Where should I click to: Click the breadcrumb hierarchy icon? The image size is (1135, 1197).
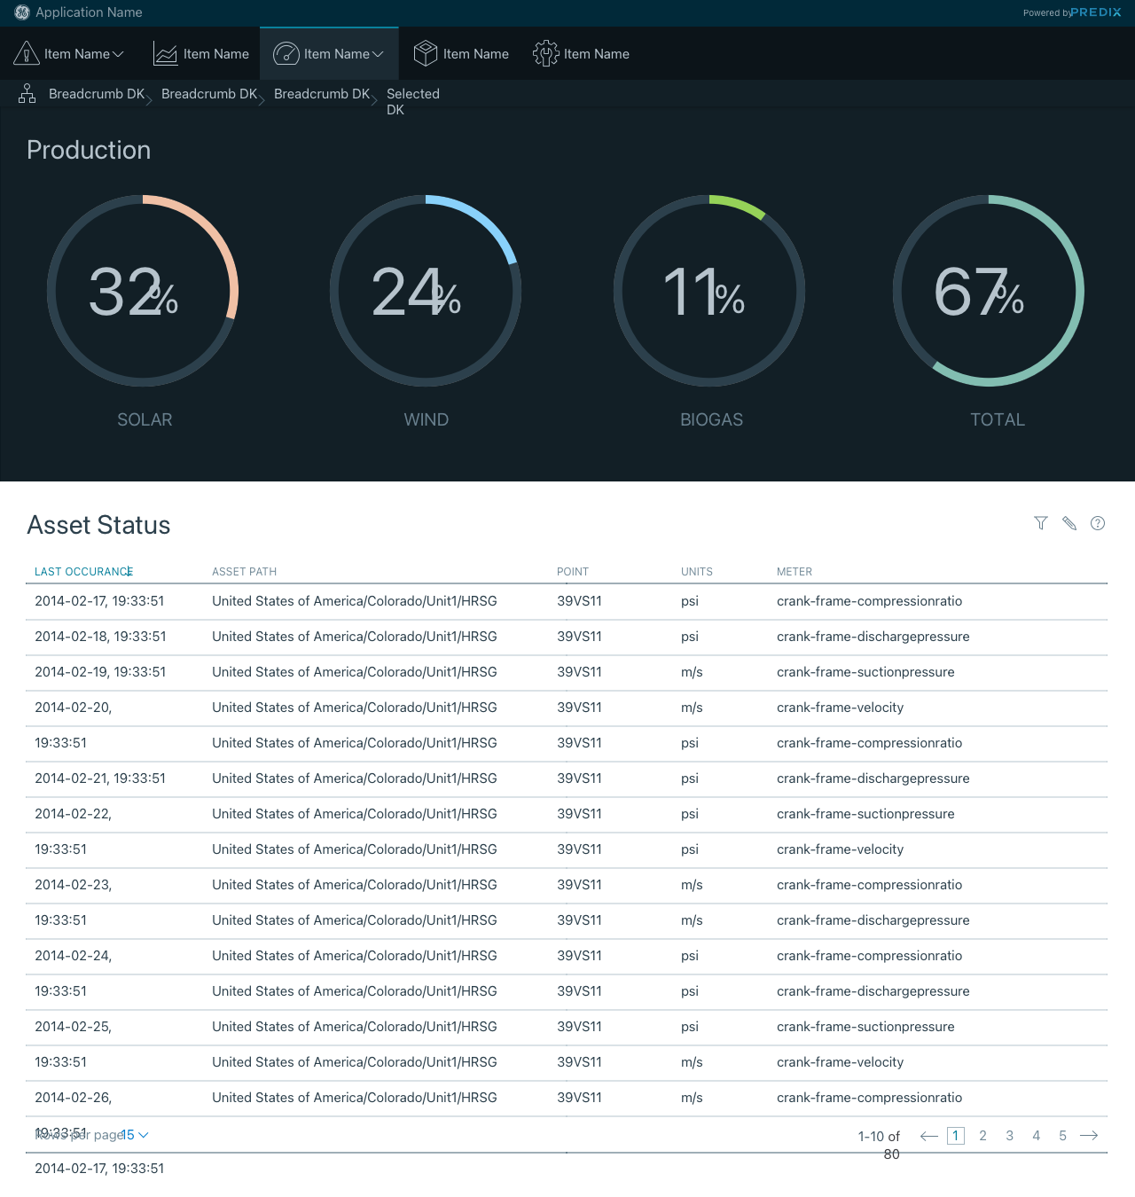click(x=27, y=94)
